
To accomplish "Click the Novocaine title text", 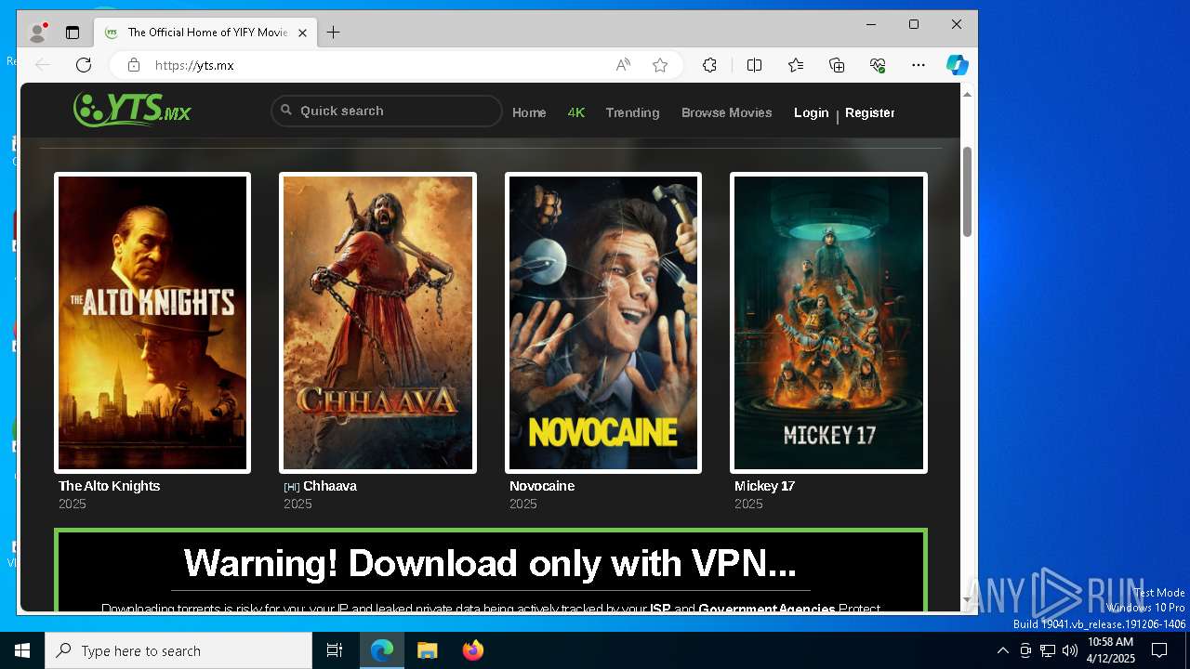I will (x=542, y=486).
